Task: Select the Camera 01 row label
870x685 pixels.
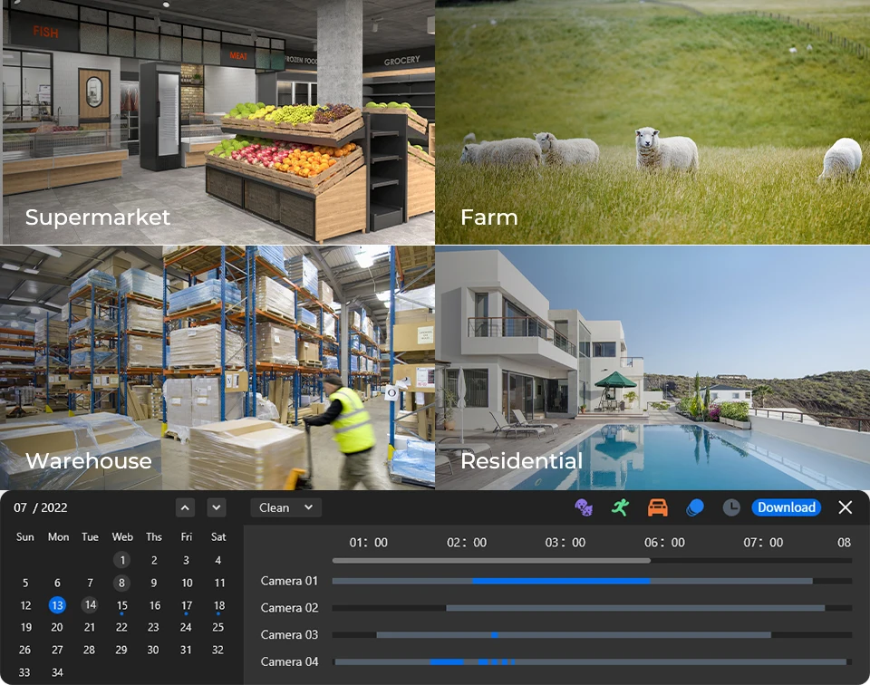Action: pyautogui.click(x=289, y=581)
